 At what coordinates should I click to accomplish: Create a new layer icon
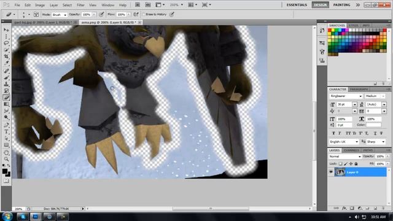pos(375,208)
